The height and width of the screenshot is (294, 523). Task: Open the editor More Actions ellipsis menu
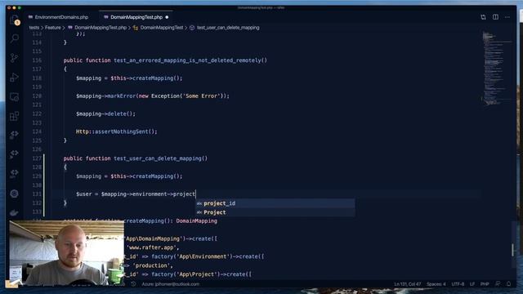coord(507,17)
